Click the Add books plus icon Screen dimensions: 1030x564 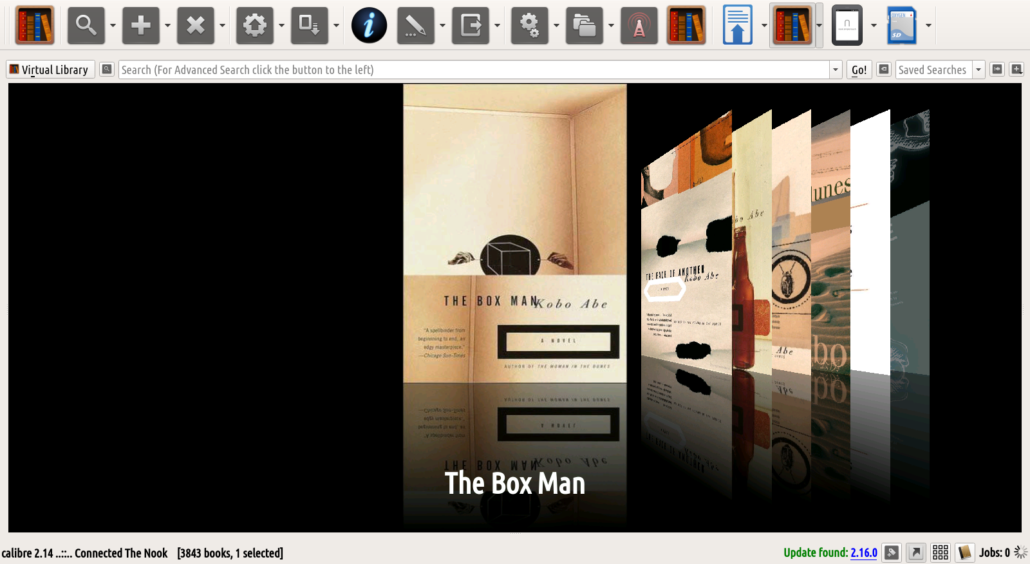tap(141, 26)
